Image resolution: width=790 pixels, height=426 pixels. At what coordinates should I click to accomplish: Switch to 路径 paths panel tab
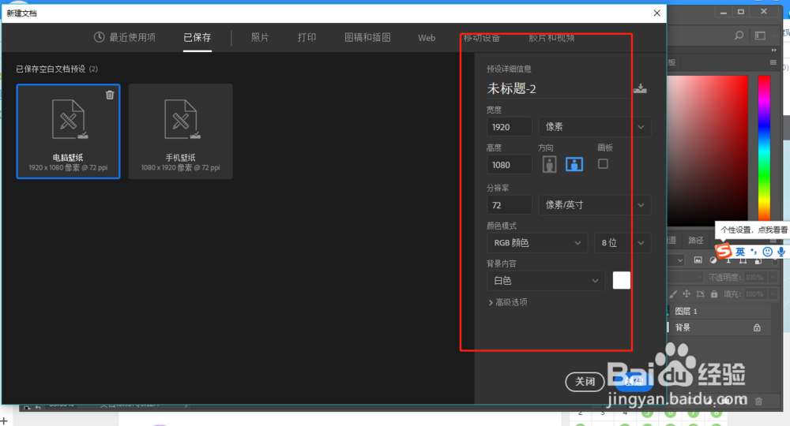point(696,241)
